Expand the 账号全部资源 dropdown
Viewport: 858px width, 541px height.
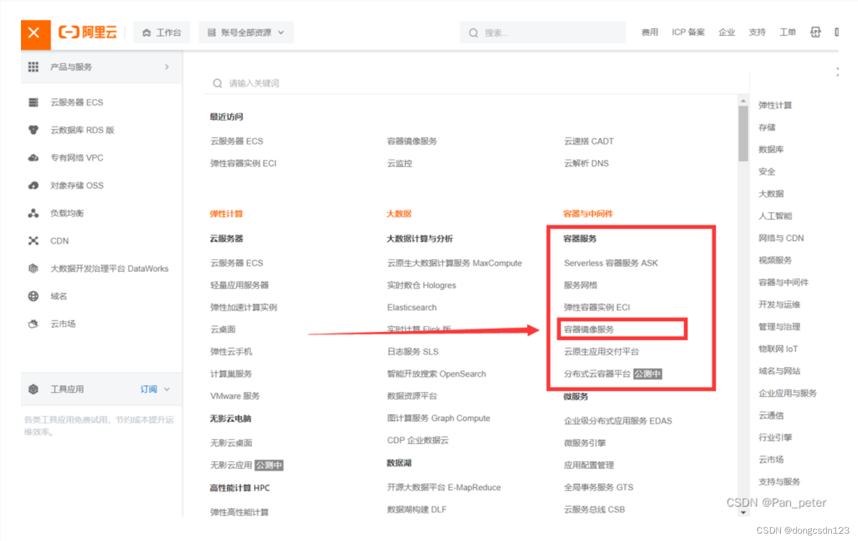coord(246,33)
